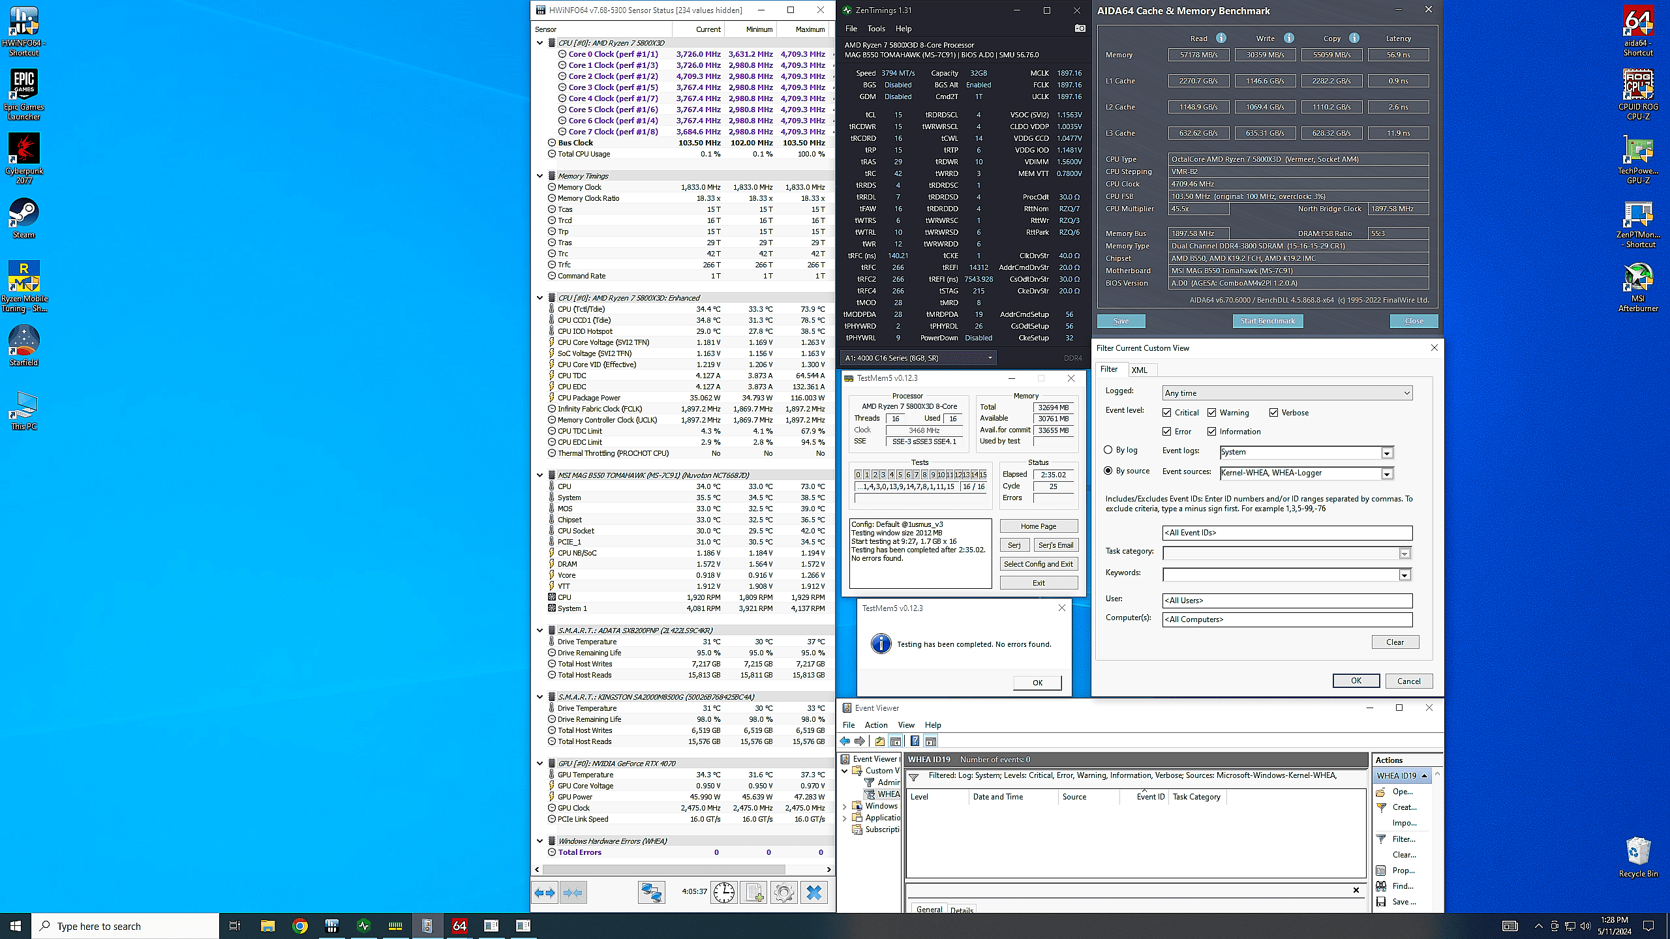Viewport: 1670px width, 939px height.
Task: Toggle Information event level checkbox
Action: 1212,432
